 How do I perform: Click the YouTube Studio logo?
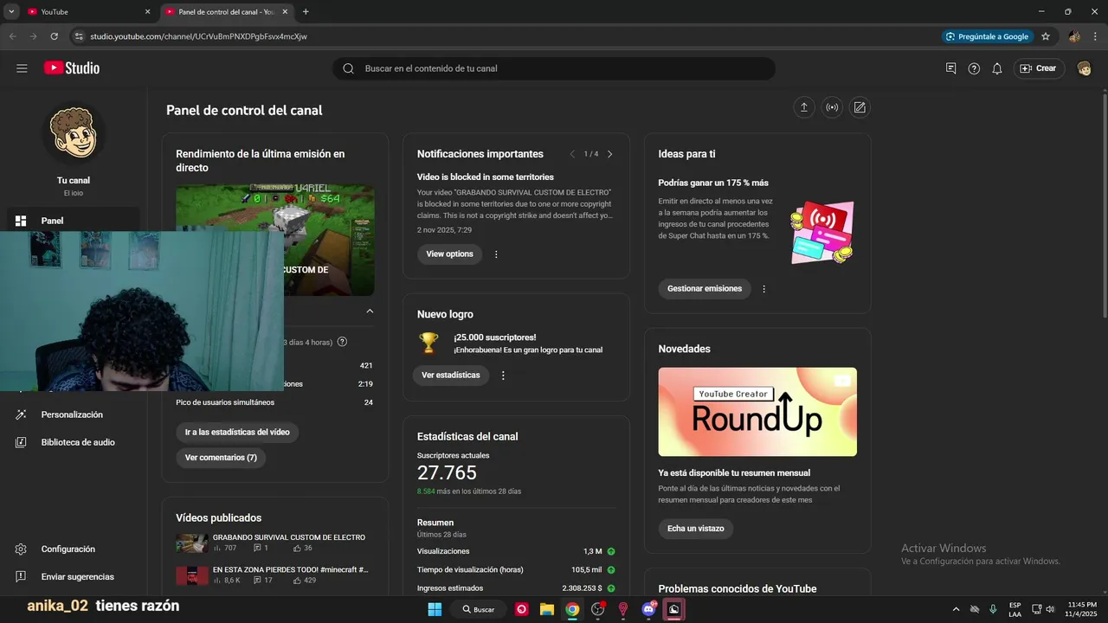[72, 68]
